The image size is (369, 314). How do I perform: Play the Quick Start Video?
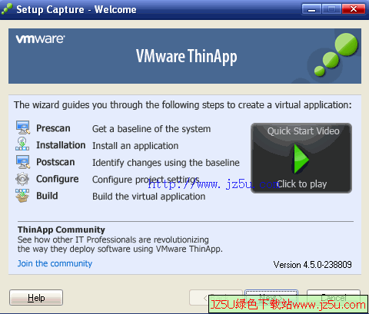(x=301, y=158)
